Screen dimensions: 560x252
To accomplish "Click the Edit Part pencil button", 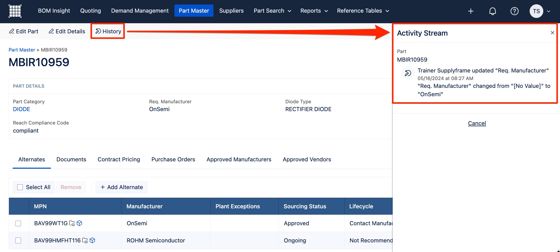I will coord(24,31).
